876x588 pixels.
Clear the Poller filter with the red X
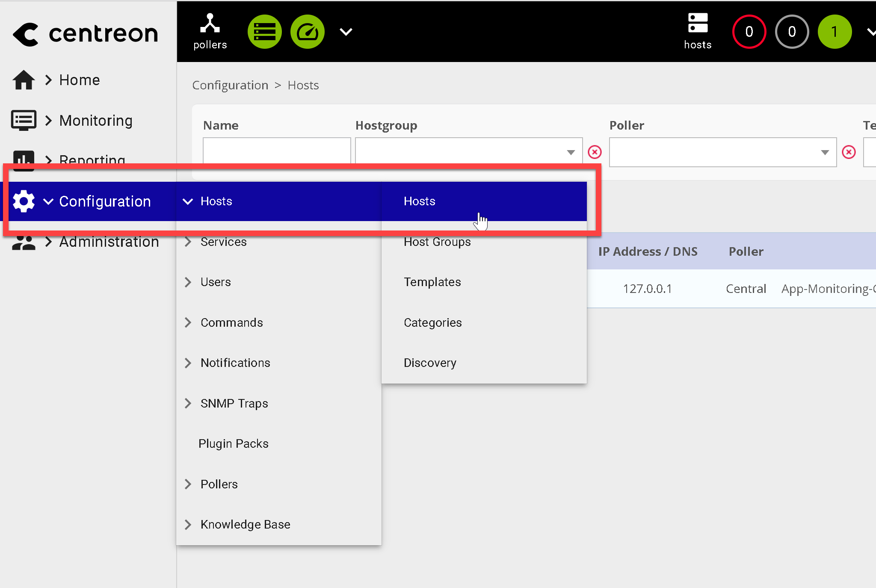[x=849, y=152]
